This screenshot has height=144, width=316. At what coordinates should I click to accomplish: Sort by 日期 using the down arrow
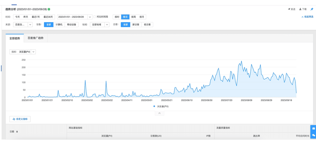(17, 132)
